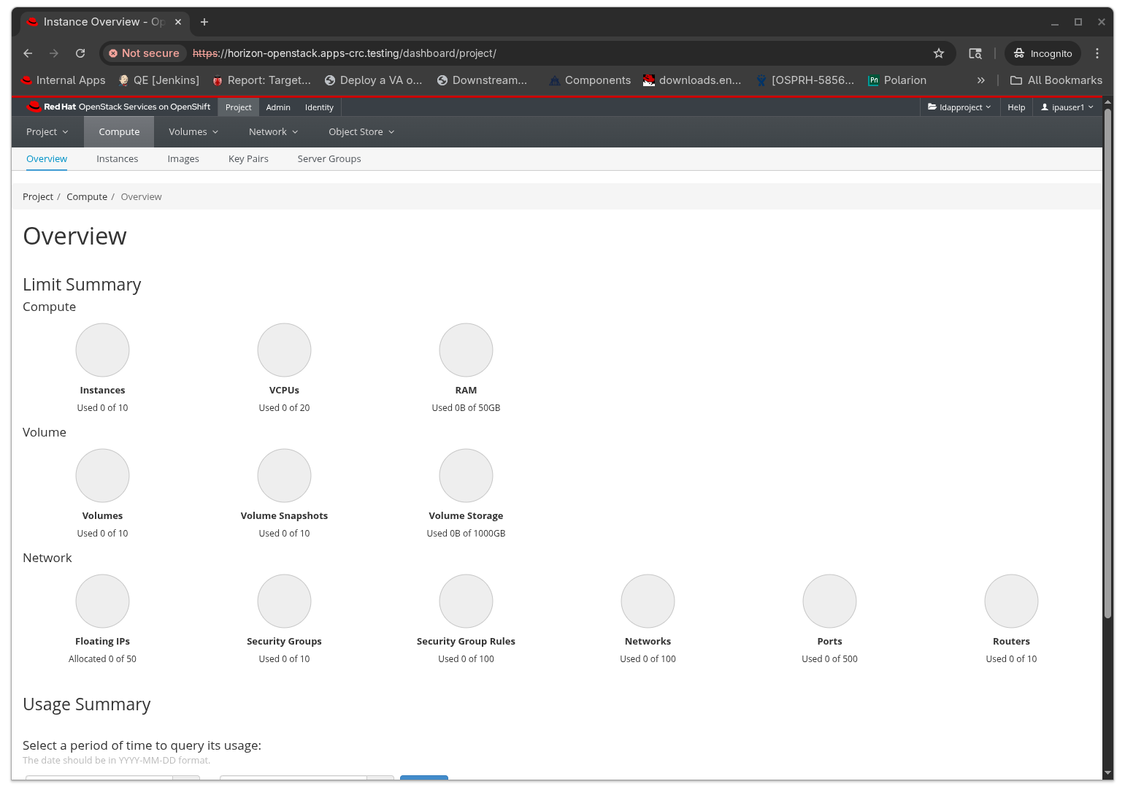Open All Bookmarks folder
The width and height of the screenshot is (1125, 803).
click(x=1056, y=80)
